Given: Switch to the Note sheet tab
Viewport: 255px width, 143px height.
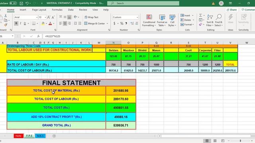Looking at the screenshot, I should [x=18, y=136].
